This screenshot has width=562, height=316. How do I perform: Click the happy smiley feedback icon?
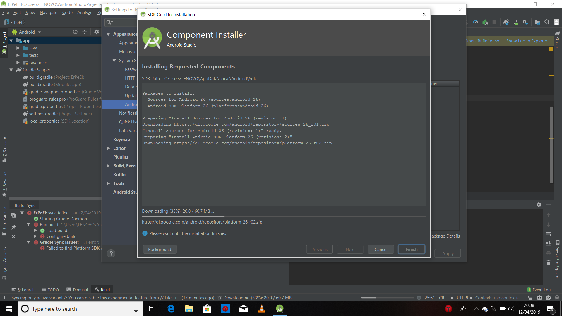point(539,298)
